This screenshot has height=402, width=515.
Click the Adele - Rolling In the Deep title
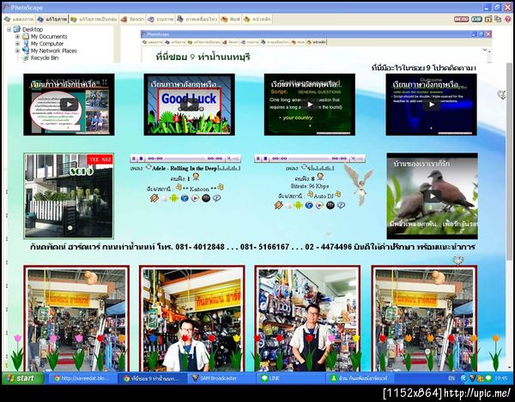click(185, 169)
